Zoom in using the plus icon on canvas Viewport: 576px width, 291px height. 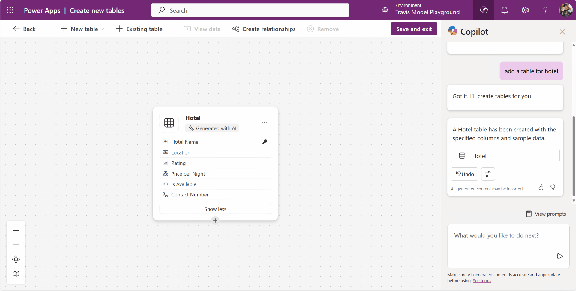point(16,230)
